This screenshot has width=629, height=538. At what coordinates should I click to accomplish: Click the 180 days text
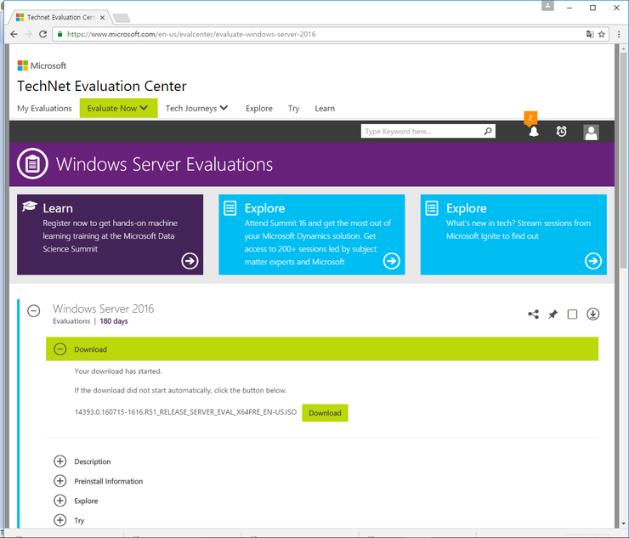point(114,321)
